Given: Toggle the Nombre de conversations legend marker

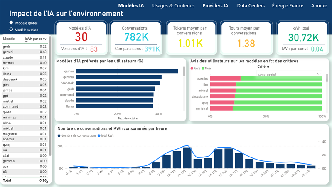Looking at the screenshot, I should pyautogui.click(x=59, y=135).
